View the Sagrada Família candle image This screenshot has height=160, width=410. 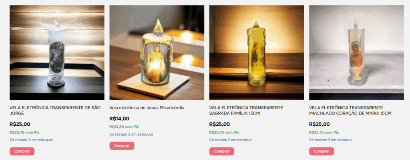[x=257, y=52]
